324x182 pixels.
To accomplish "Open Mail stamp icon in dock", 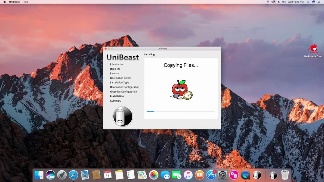I will click(85, 175).
